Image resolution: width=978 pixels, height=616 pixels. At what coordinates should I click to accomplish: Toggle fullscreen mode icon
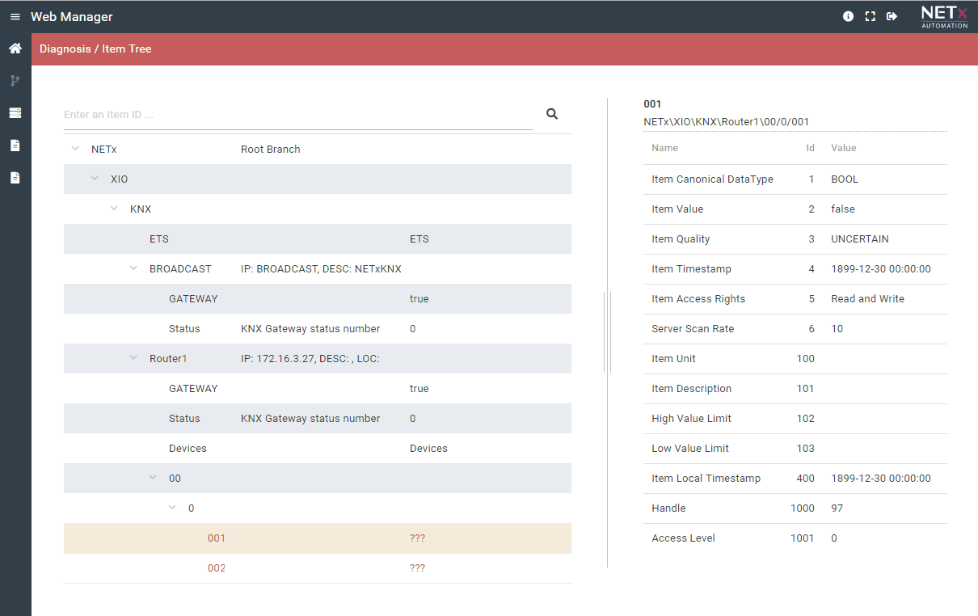point(870,16)
